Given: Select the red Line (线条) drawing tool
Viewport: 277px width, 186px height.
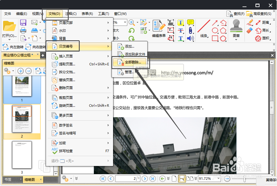Looking at the screenshot, I should [204, 26].
